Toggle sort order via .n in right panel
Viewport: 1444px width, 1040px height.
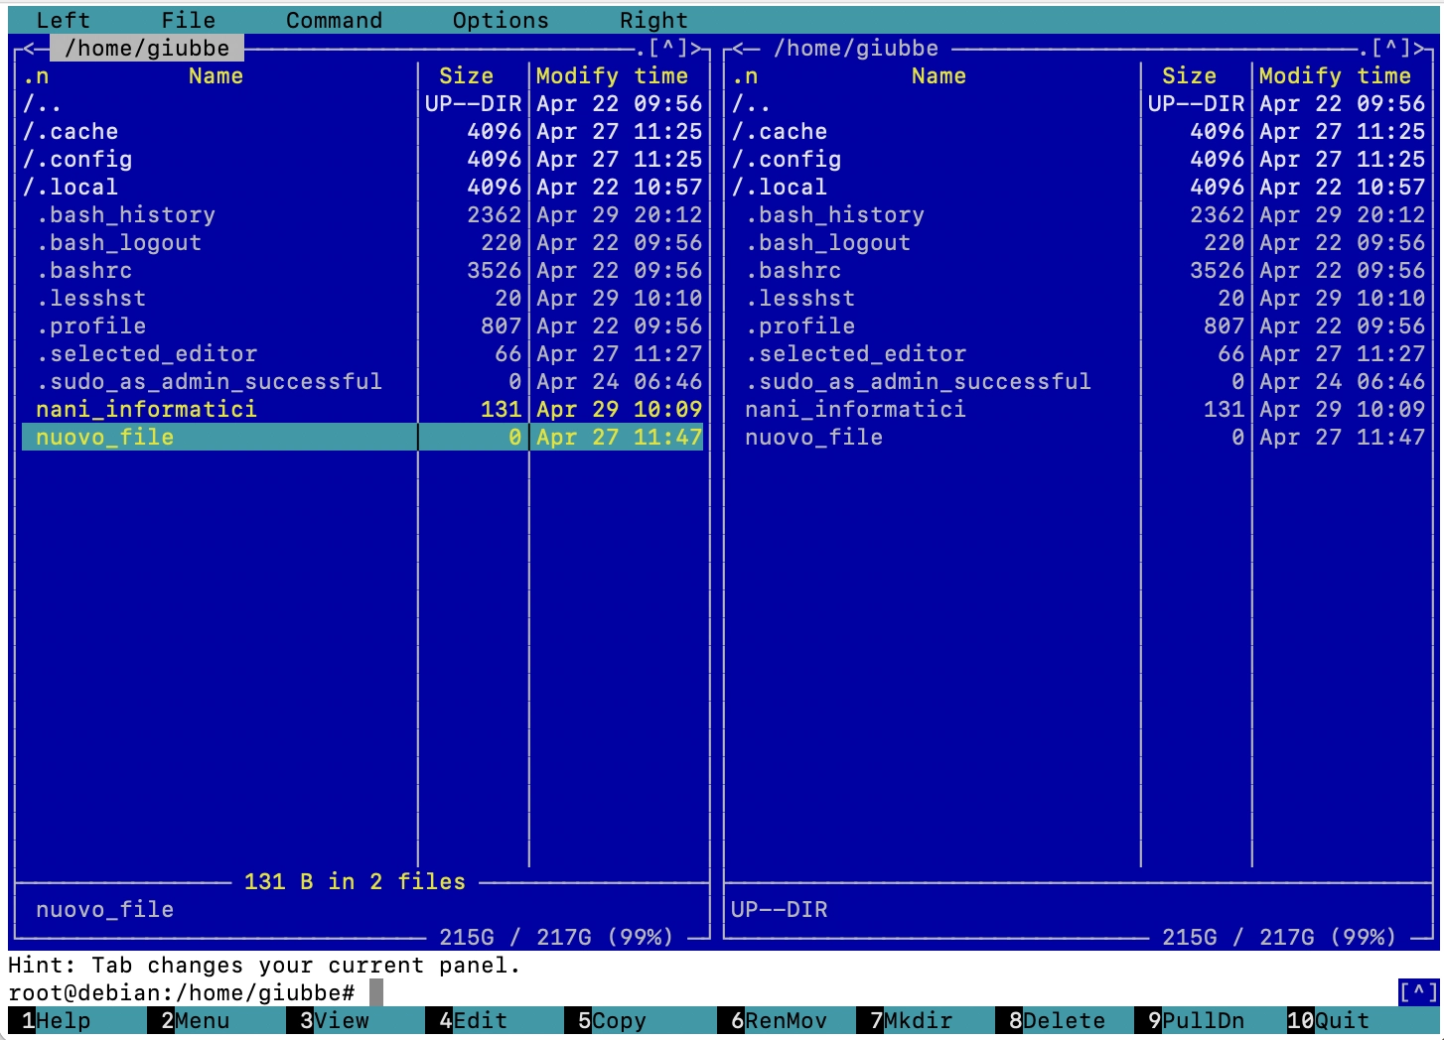tap(745, 76)
